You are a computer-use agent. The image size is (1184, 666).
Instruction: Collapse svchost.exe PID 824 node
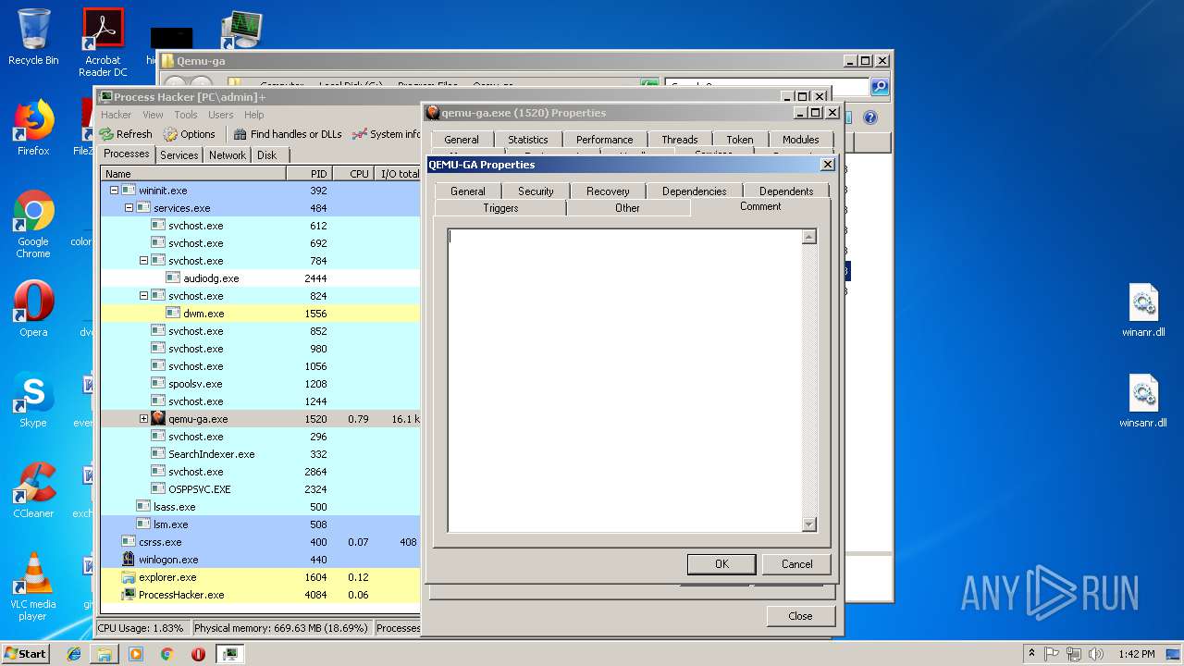144,296
